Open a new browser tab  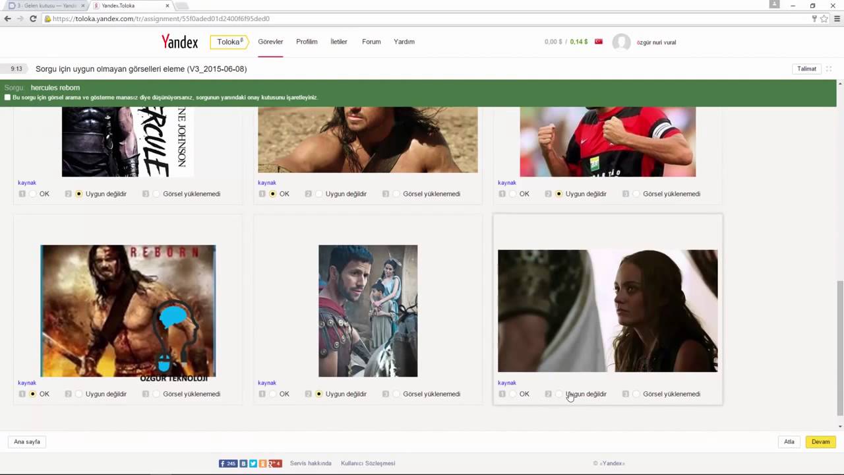pyautogui.click(x=181, y=5)
